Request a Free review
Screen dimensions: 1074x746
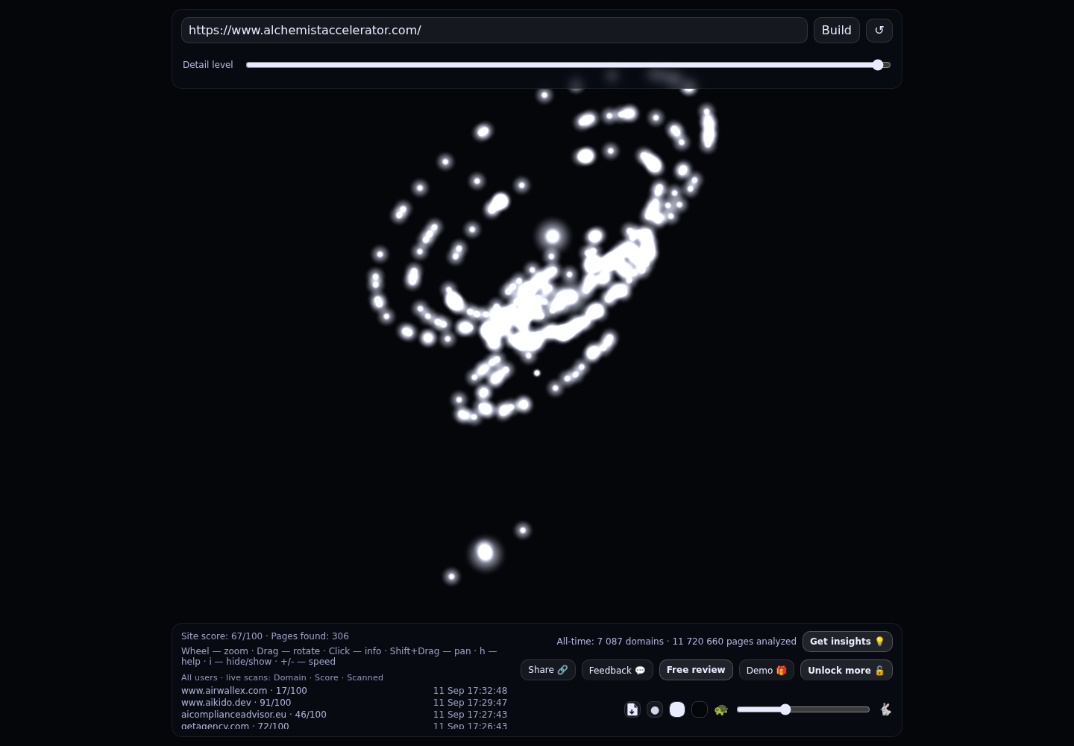click(x=696, y=670)
